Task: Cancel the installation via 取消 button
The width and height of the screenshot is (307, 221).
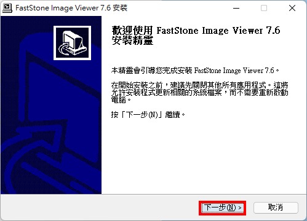Action: click(276, 207)
